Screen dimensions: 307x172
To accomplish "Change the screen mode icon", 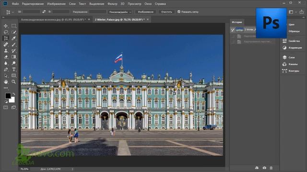I will (14, 107).
